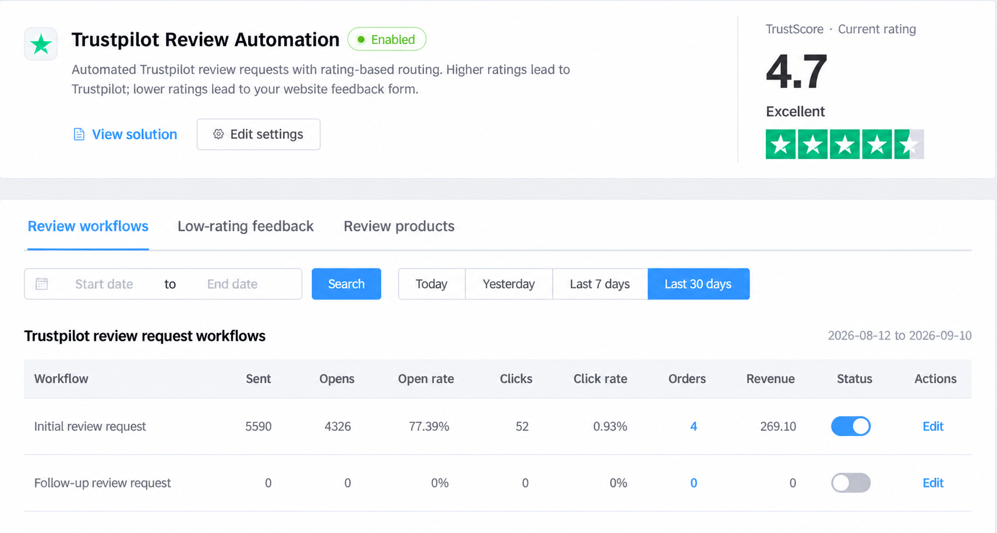Select the Today date filter

click(432, 284)
